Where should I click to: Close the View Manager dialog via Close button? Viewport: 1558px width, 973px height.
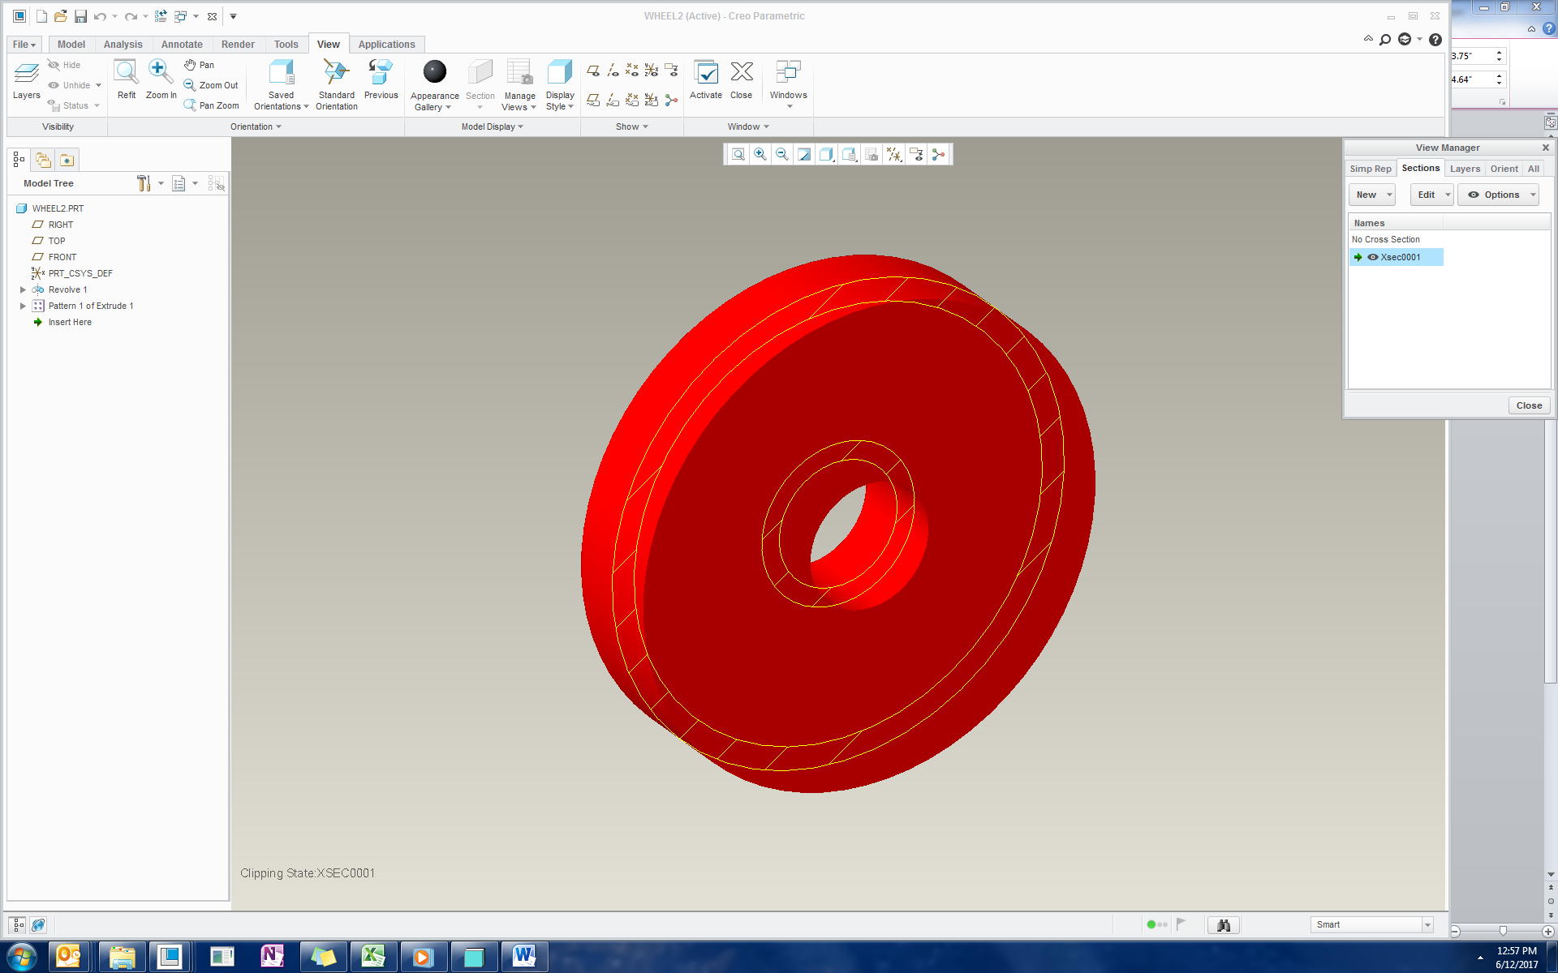(x=1529, y=405)
